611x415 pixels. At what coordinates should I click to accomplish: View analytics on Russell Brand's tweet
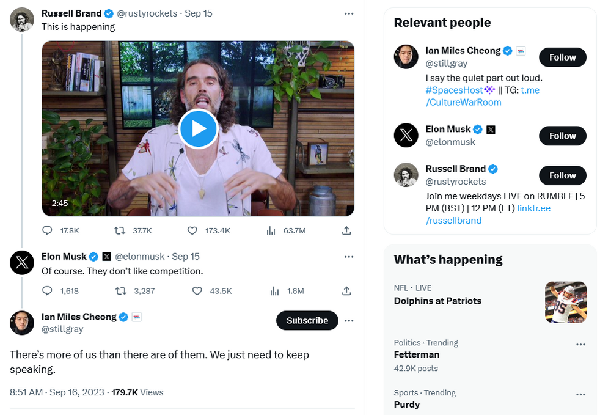click(271, 230)
